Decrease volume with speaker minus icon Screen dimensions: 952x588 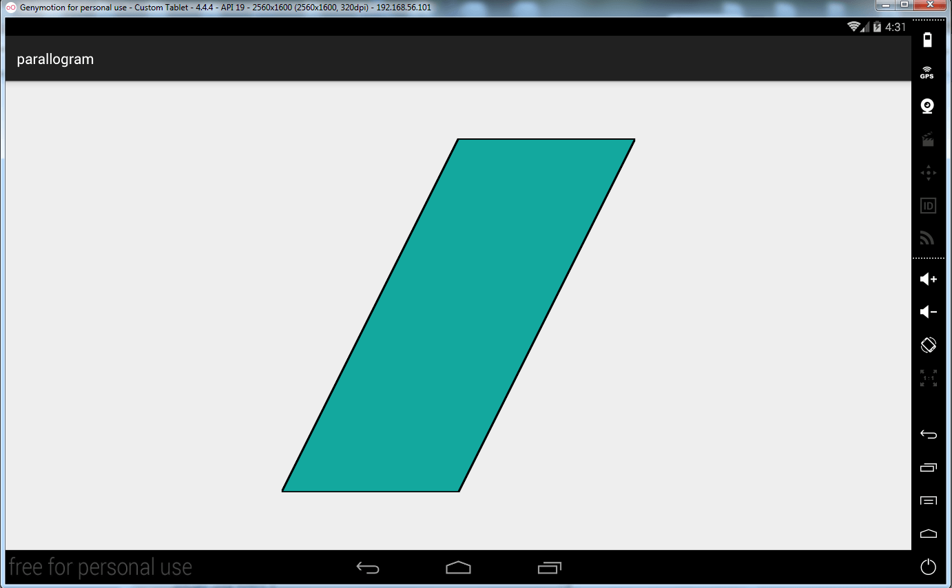(929, 312)
